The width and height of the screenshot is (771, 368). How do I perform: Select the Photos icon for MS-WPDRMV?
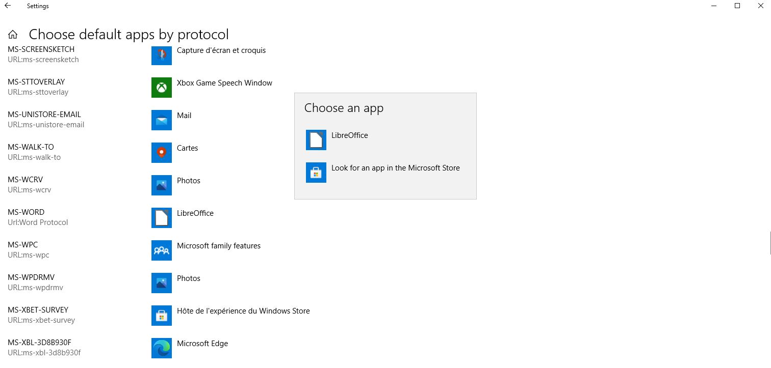[161, 283]
